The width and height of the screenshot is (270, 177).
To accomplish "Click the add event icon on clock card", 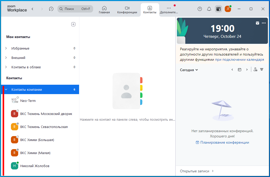I will (258, 23).
